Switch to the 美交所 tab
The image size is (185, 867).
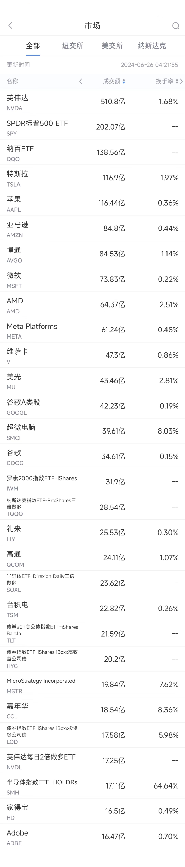(112, 46)
